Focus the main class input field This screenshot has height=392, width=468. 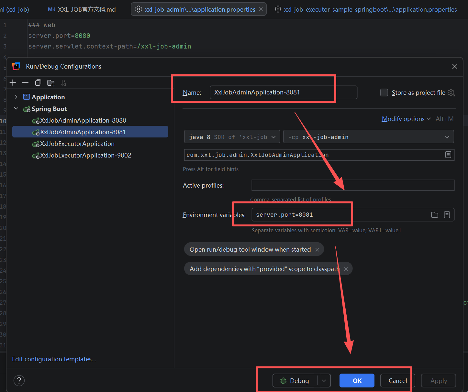pos(319,155)
